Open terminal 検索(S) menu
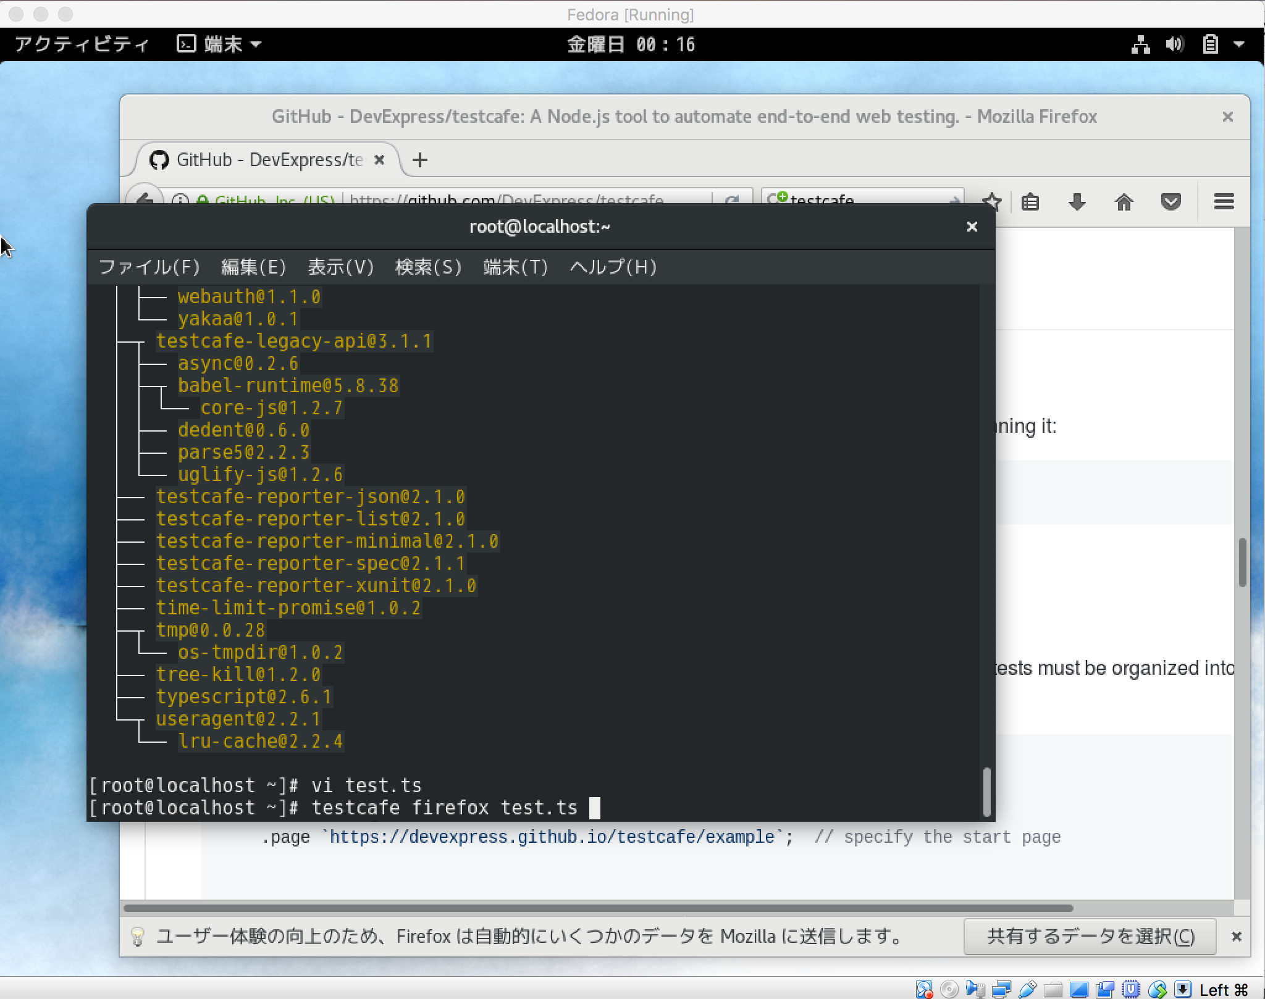The width and height of the screenshot is (1265, 999). 428,267
